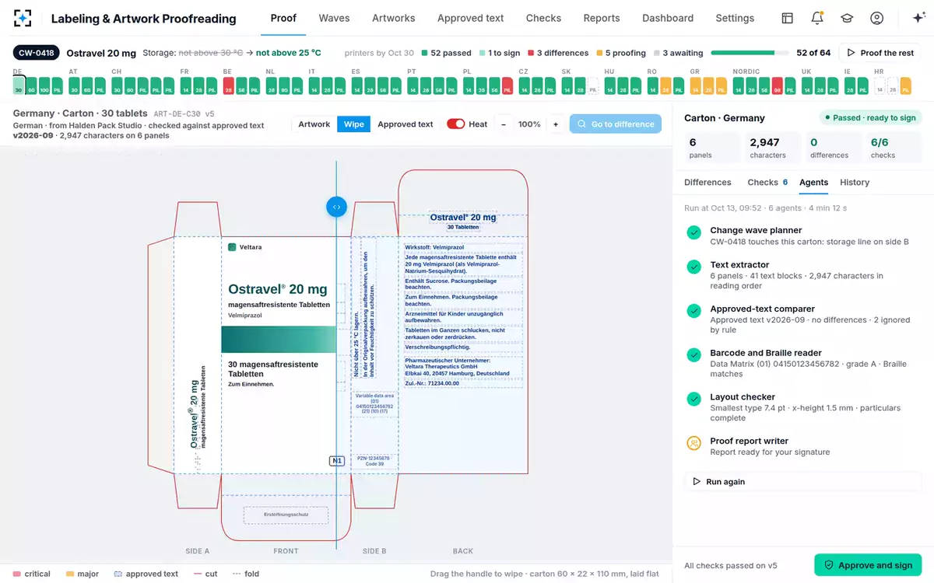Screen dimensions: 934x583
Task: Switch to the Differences tab
Action: tap(708, 183)
